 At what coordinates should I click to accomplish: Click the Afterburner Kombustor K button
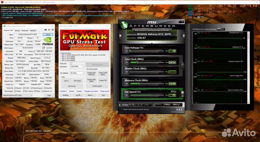point(121,35)
